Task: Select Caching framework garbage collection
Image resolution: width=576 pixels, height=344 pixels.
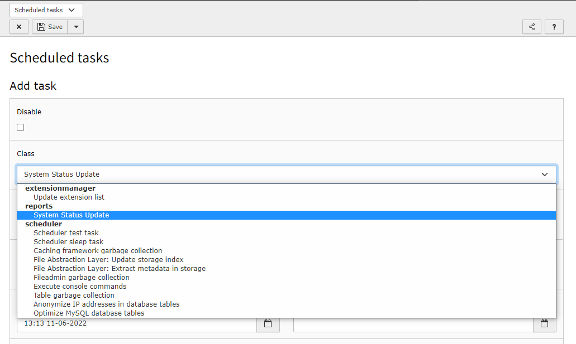Action: point(98,251)
